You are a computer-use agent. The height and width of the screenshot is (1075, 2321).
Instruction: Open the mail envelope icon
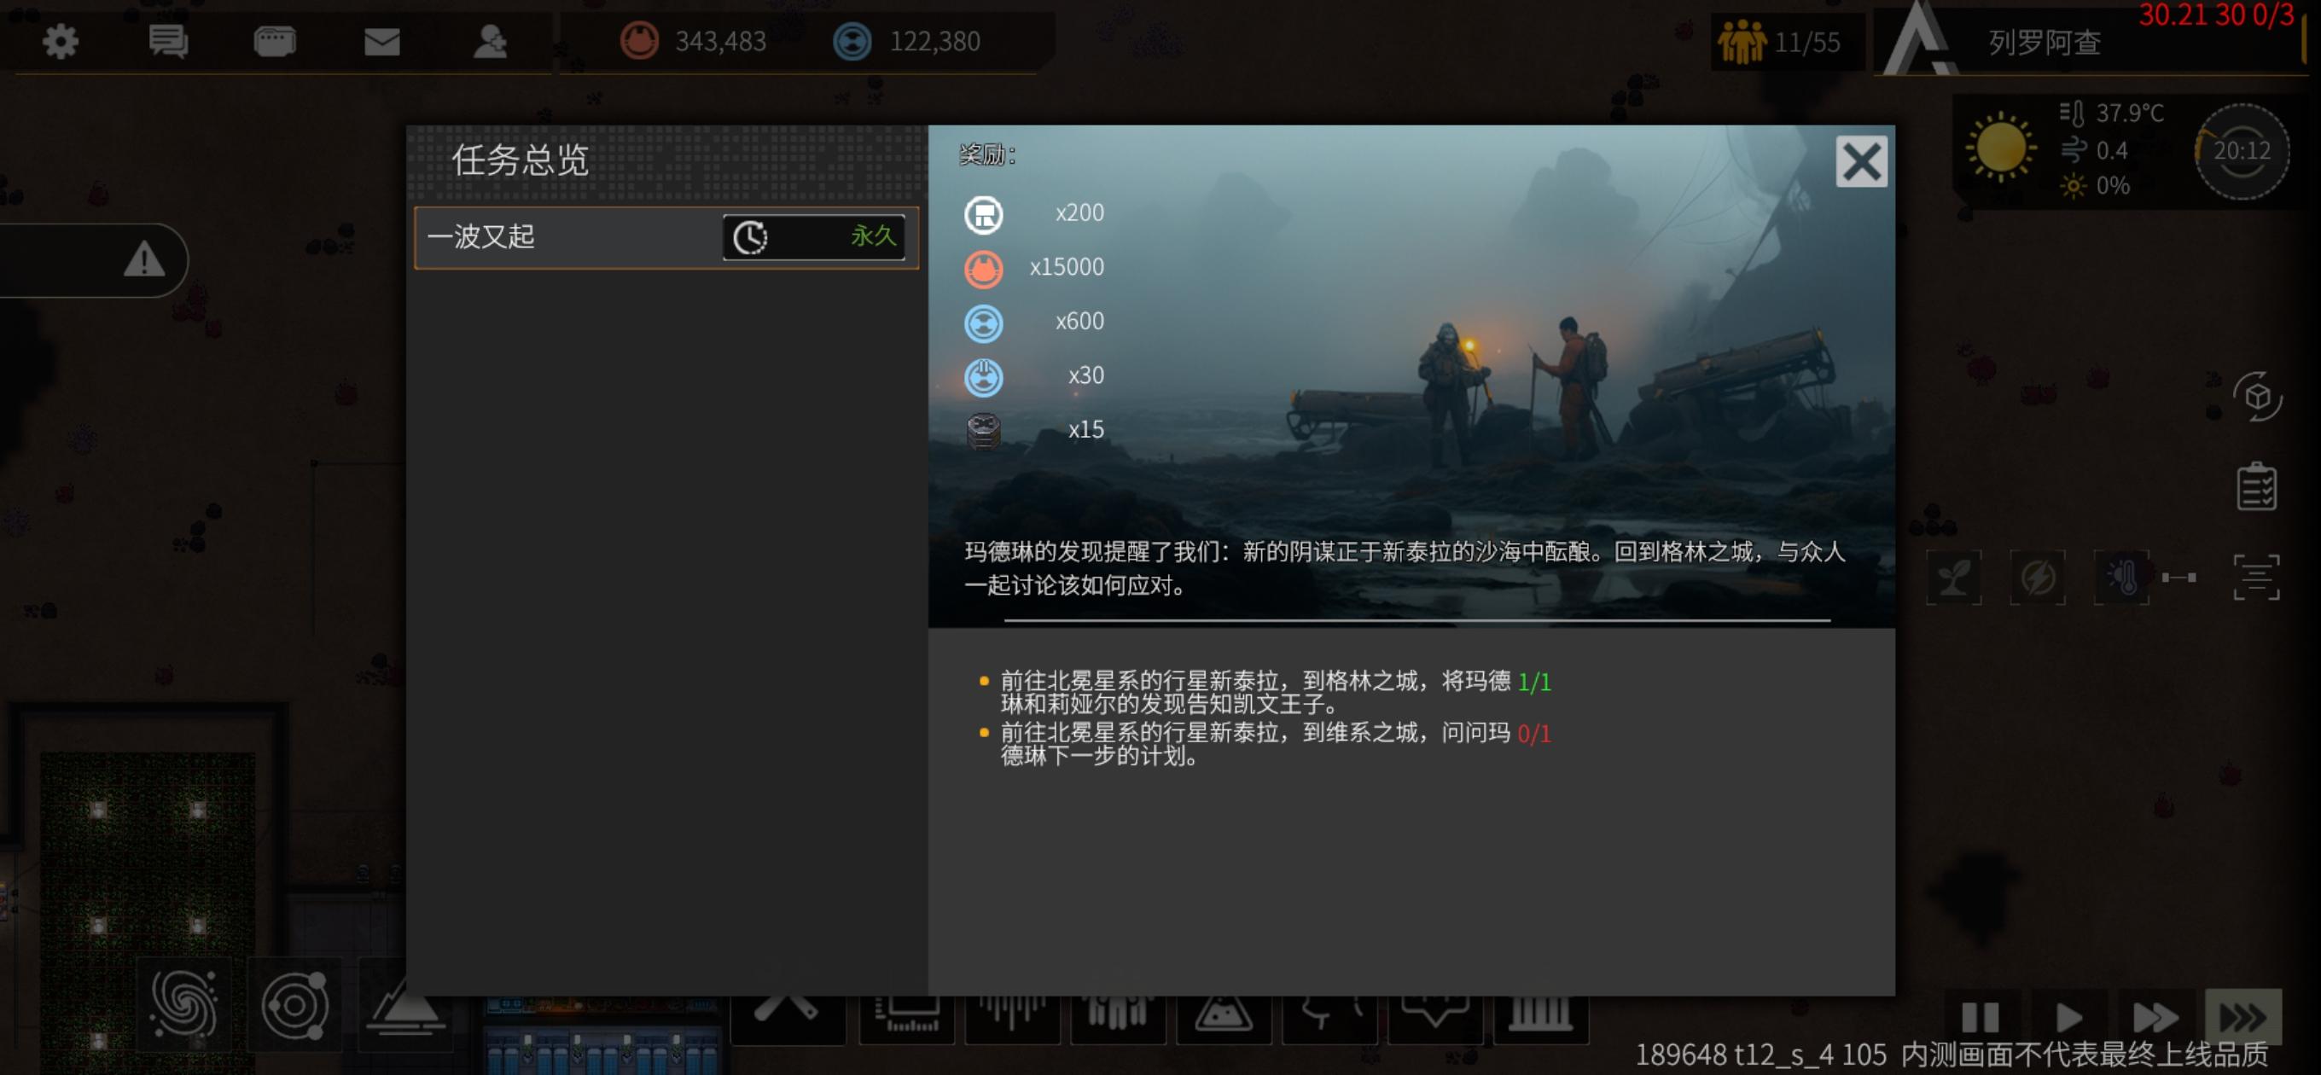pos(382,42)
